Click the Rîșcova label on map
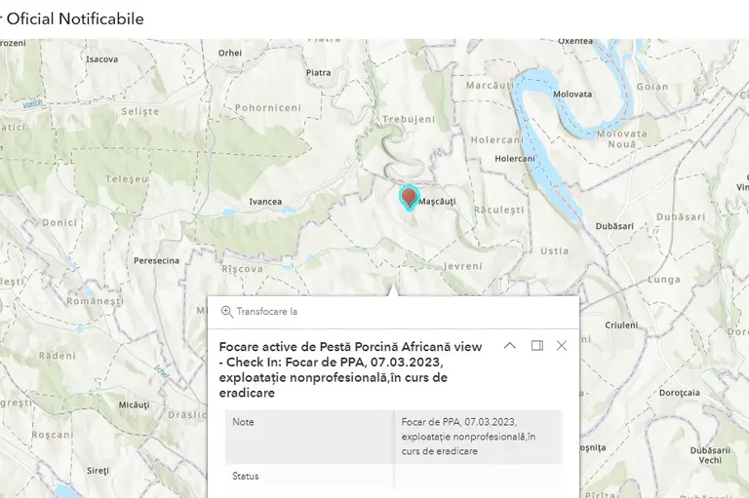Image resolution: width=749 pixels, height=498 pixels. tap(242, 269)
